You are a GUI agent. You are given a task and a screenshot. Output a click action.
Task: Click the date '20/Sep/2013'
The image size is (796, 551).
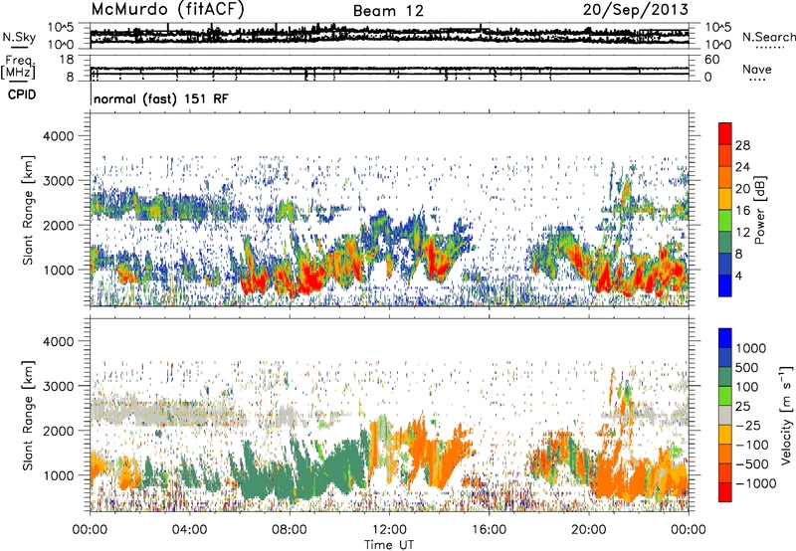click(636, 10)
